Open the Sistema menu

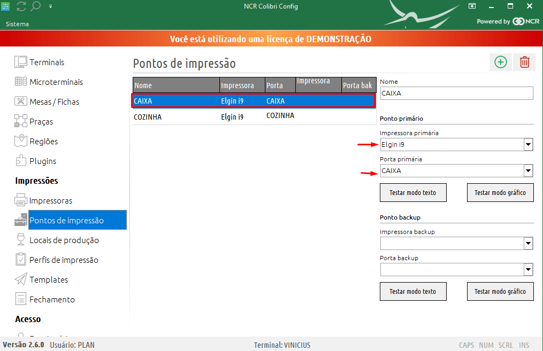[17, 24]
